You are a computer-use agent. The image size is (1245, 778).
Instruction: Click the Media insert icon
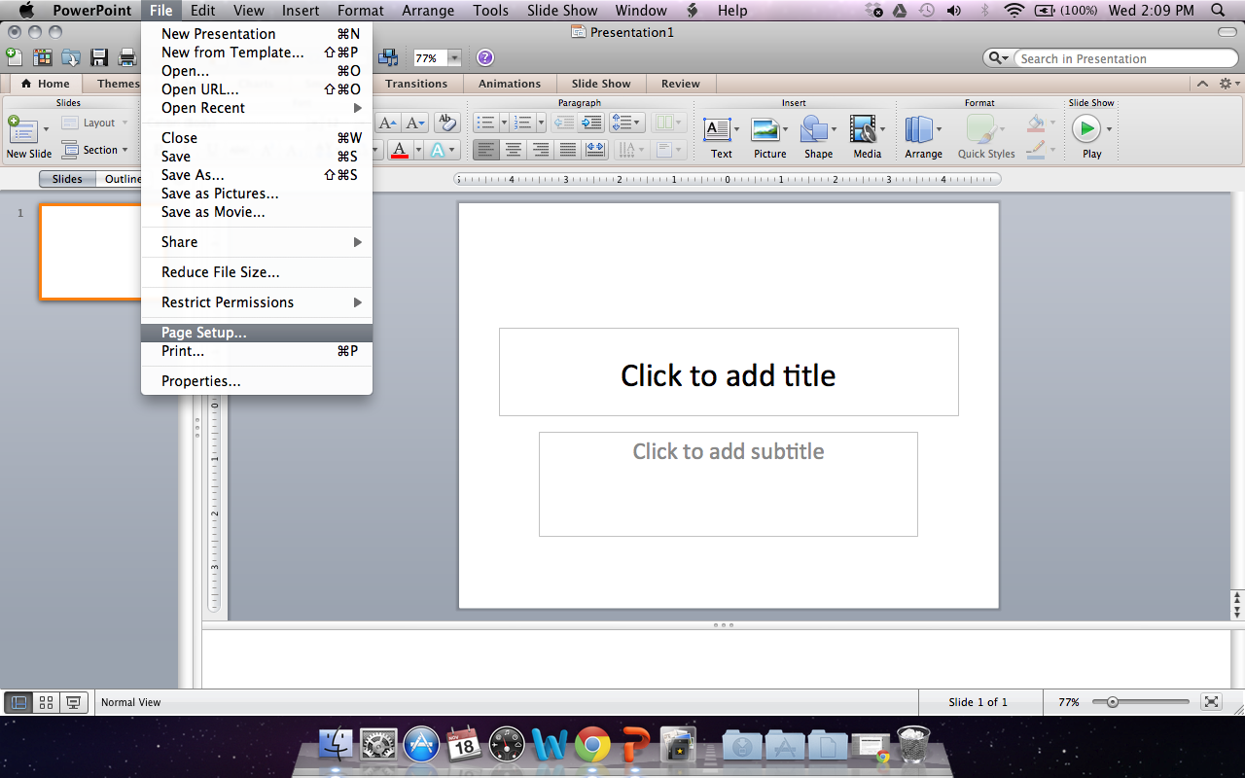tap(863, 129)
